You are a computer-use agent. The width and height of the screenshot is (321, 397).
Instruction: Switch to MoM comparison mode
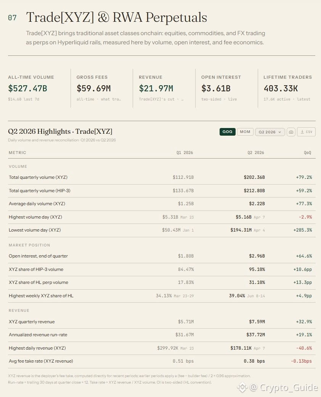245,132
